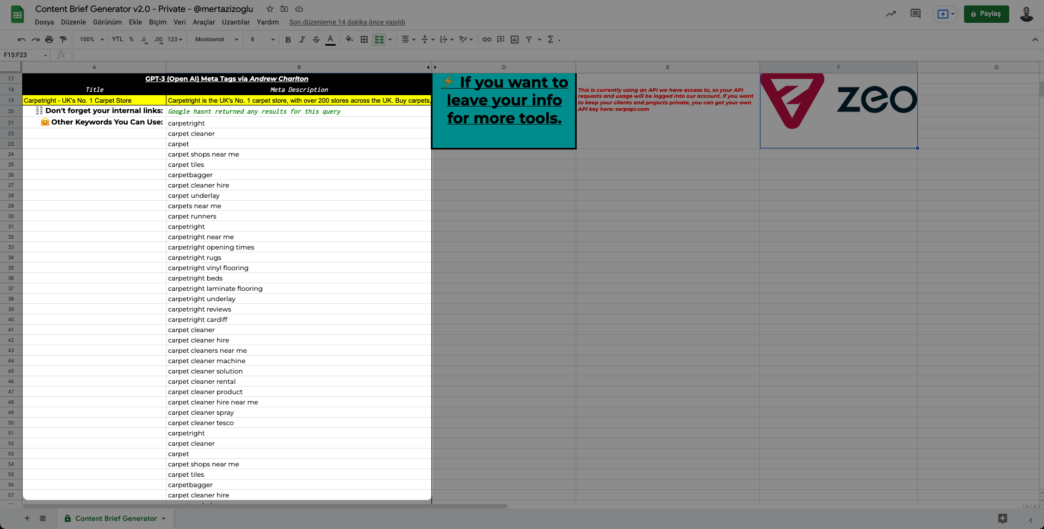This screenshot has height=529, width=1044.
Task: Show activity dashboard trends icon
Action: pos(891,14)
